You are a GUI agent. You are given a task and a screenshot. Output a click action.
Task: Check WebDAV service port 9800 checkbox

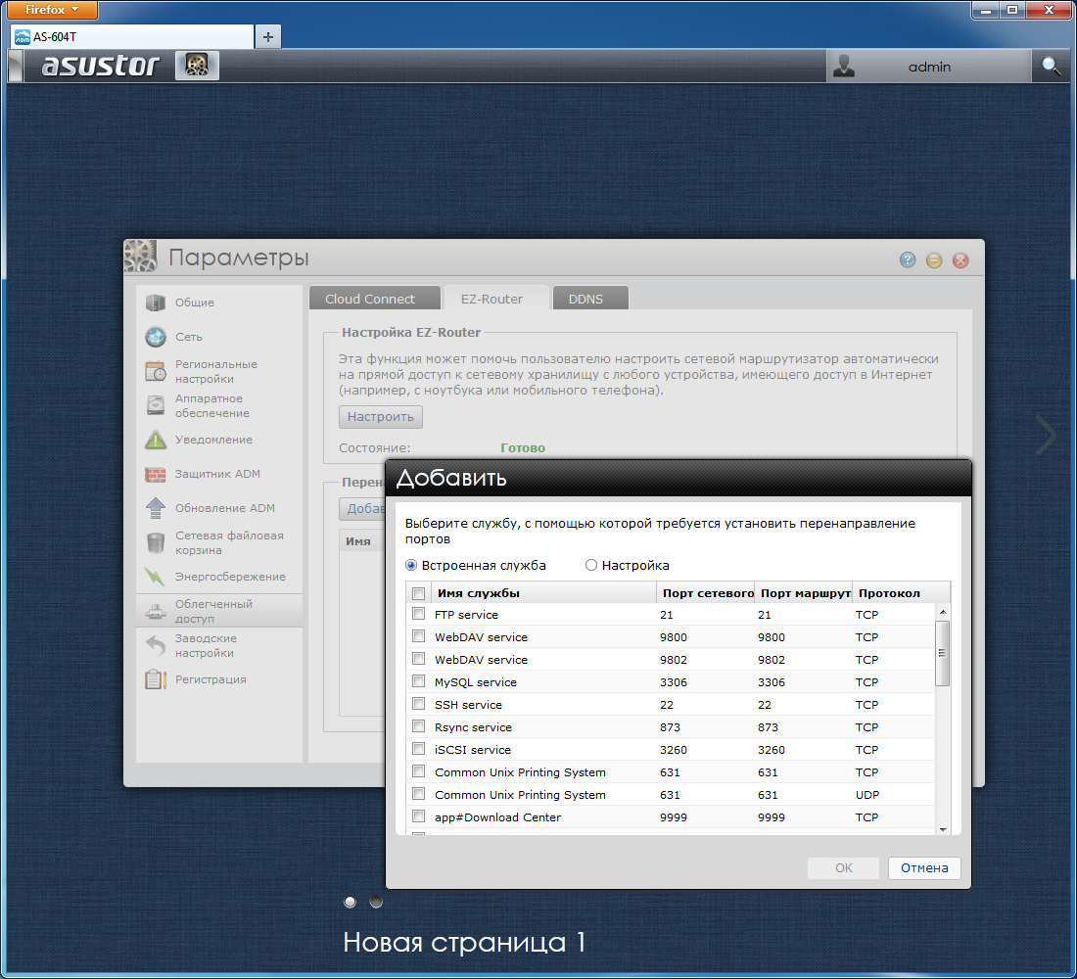coord(418,636)
